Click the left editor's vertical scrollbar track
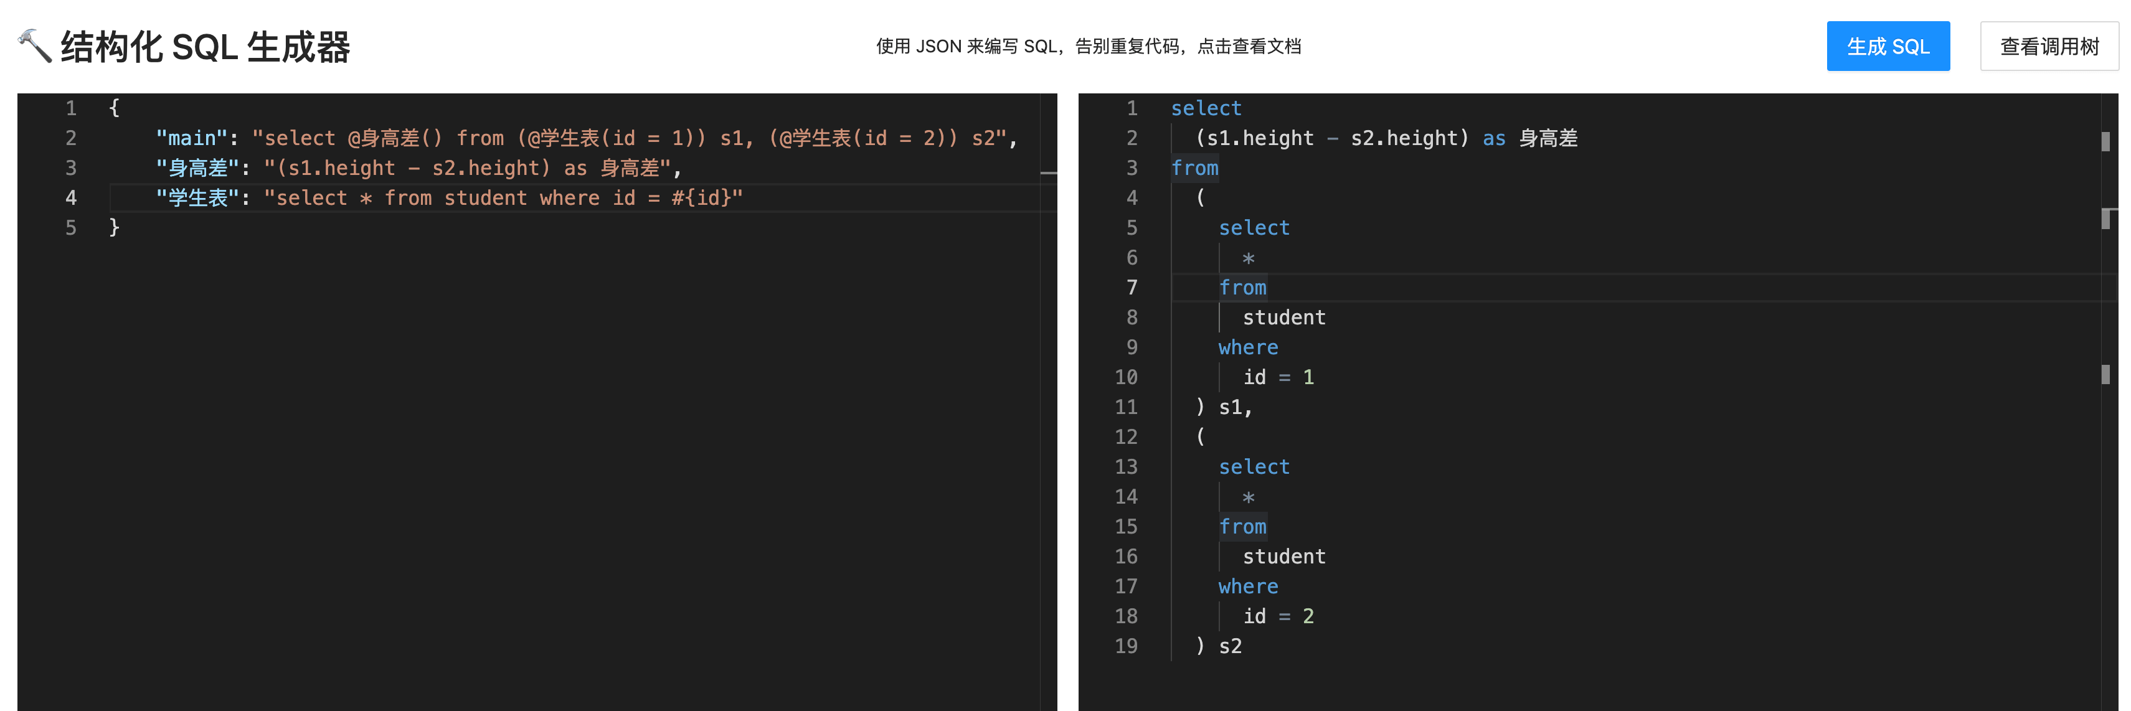This screenshot has height=711, width=2131. [x=1048, y=413]
